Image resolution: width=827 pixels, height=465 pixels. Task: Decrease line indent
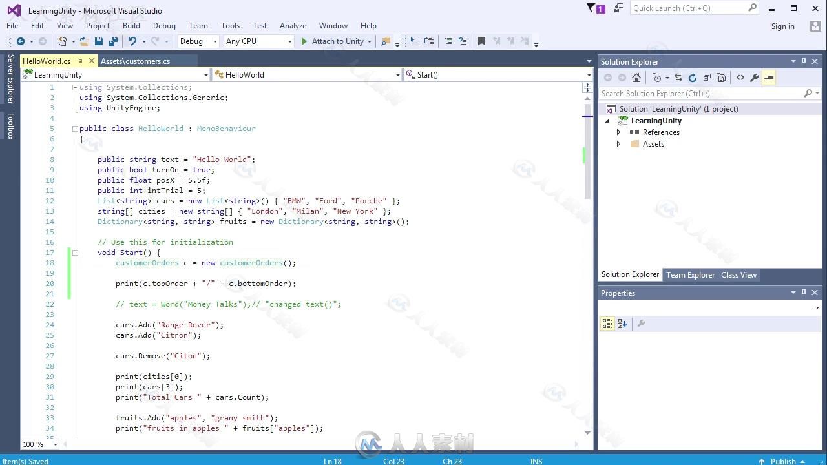pyautogui.click(x=415, y=41)
